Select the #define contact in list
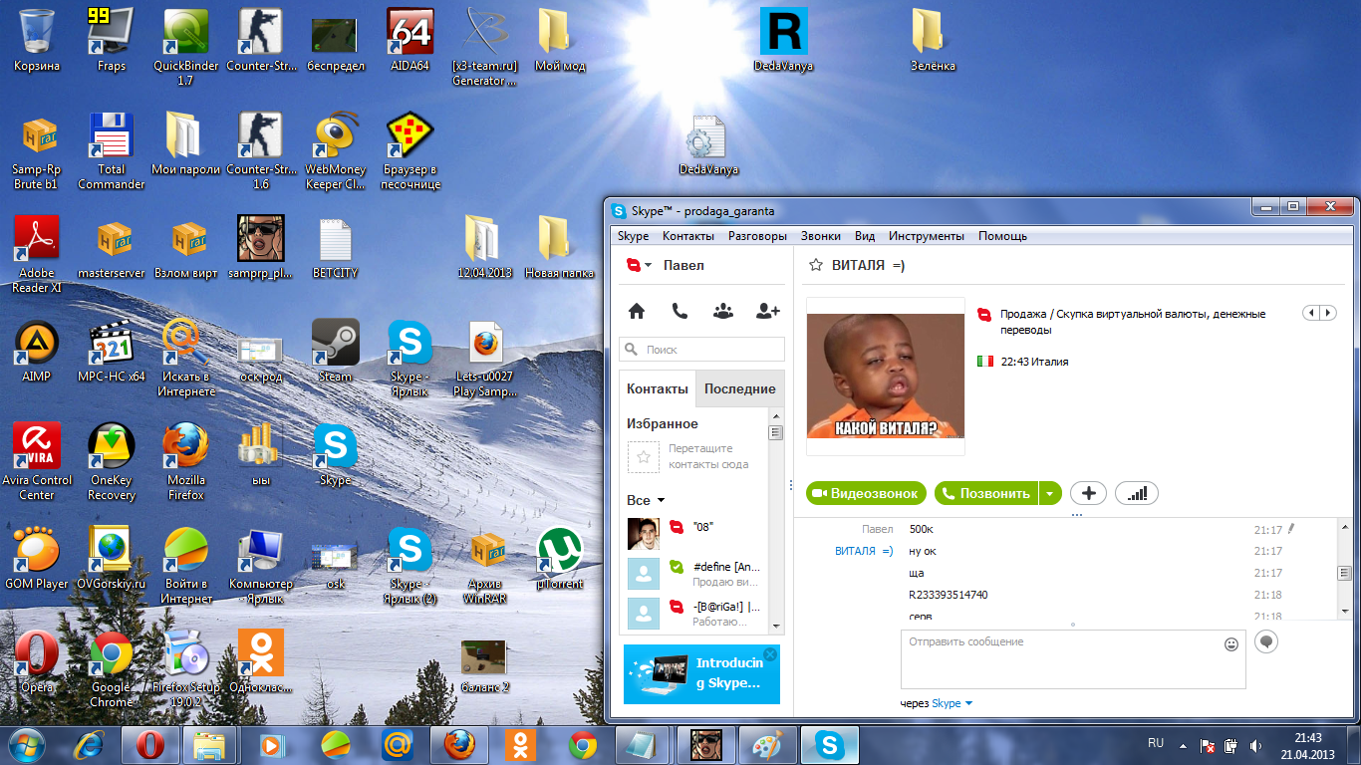 693,574
